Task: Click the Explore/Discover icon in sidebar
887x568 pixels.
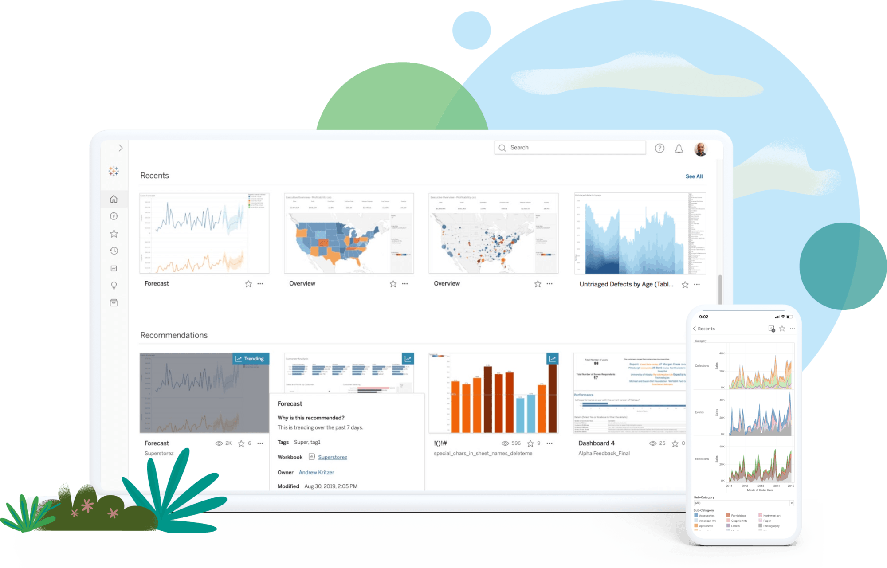Action: tap(118, 216)
